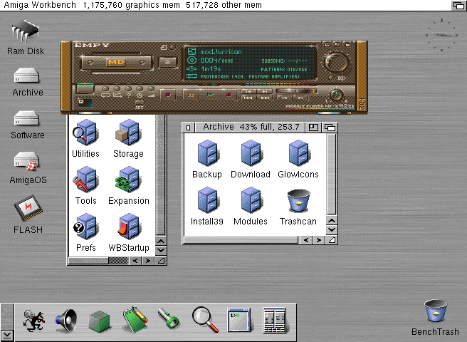
Task: Adjust the song position slider
Action: [296, 91]
